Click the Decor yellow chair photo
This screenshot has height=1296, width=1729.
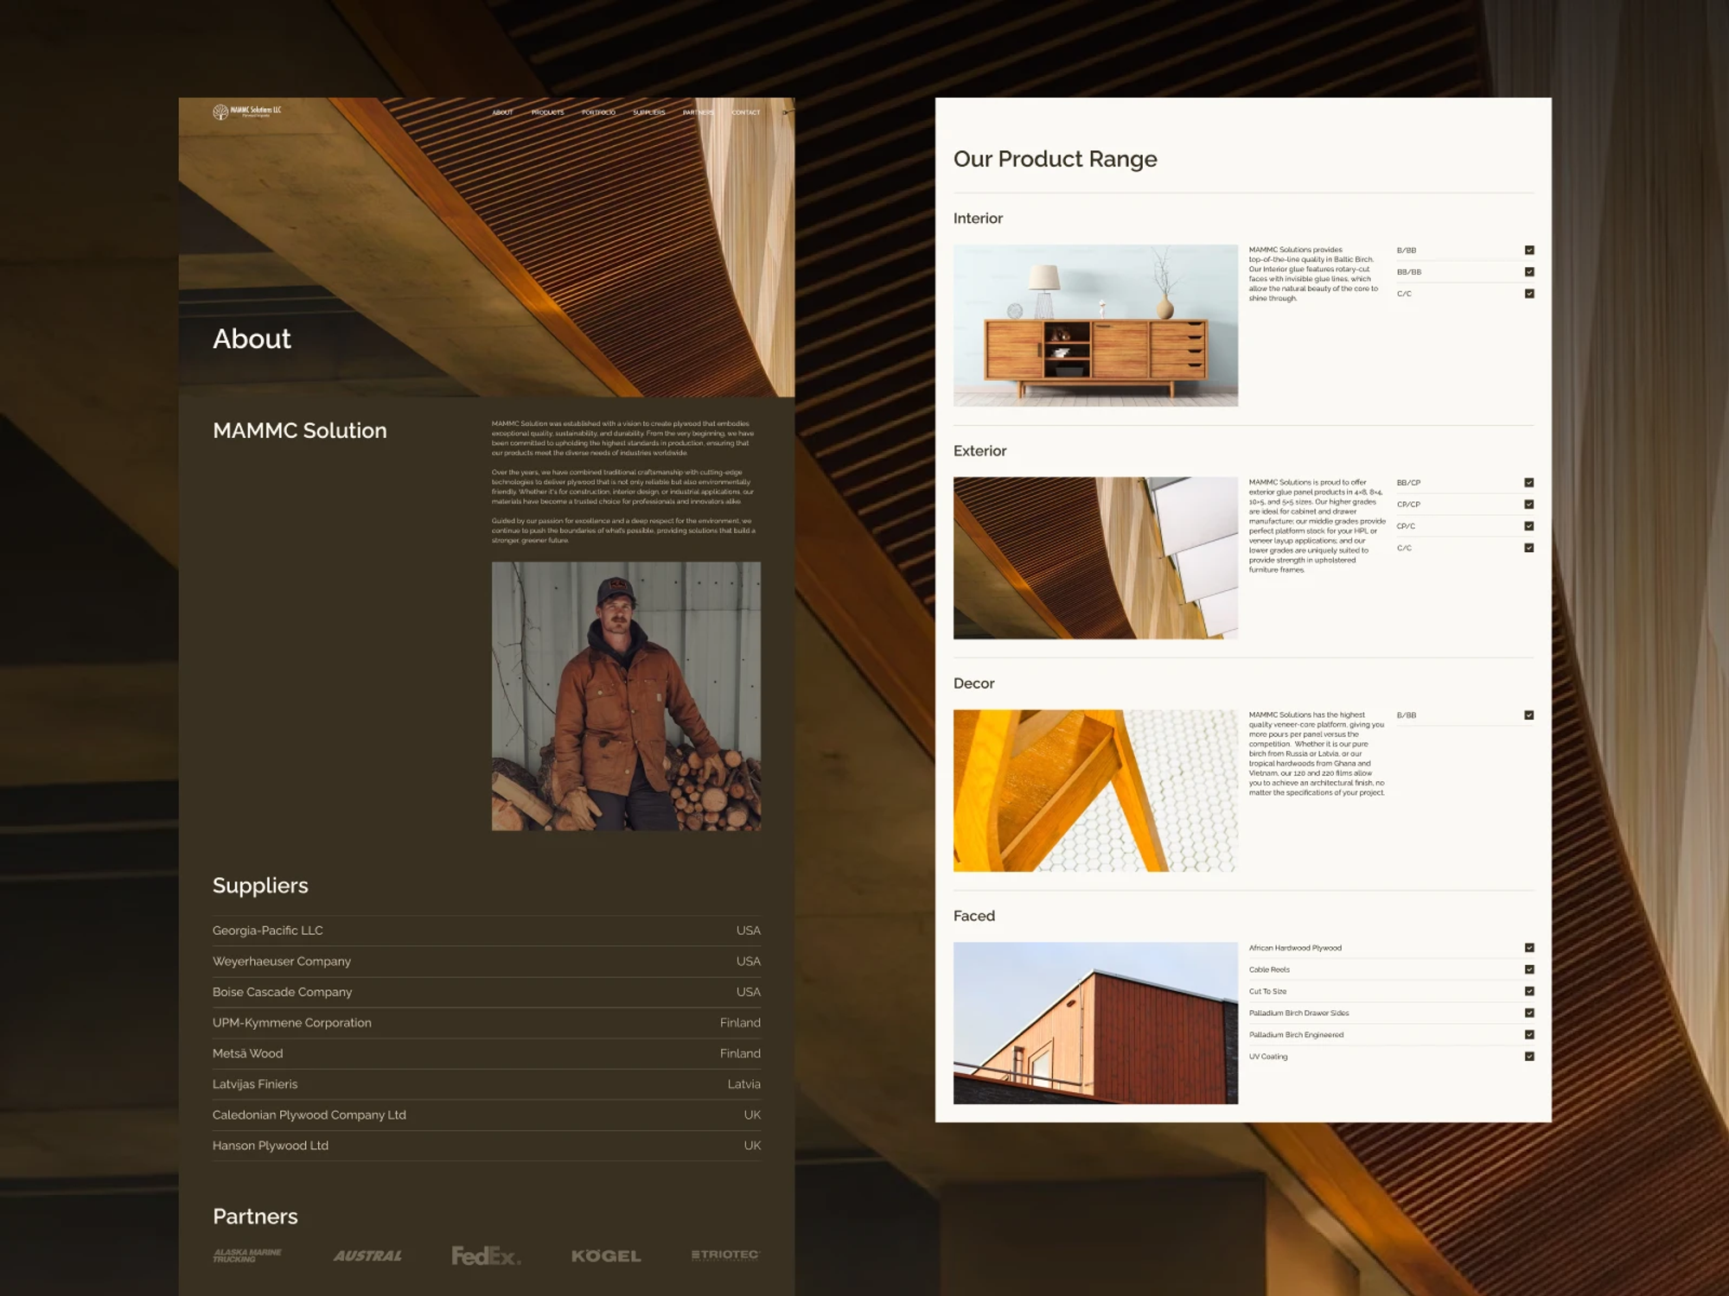click(x=1095, y=791)
